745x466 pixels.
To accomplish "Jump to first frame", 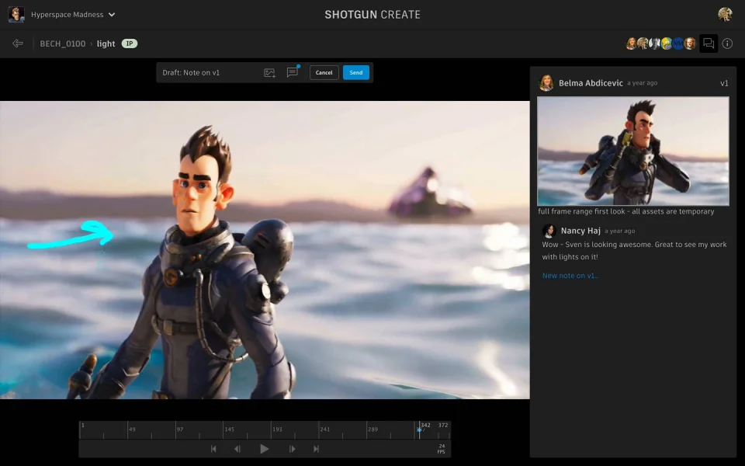I will (x=213, y=449).
